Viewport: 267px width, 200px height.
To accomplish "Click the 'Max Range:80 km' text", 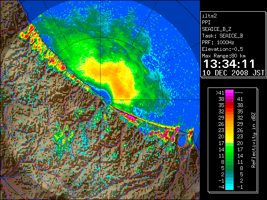I will 224,56.
